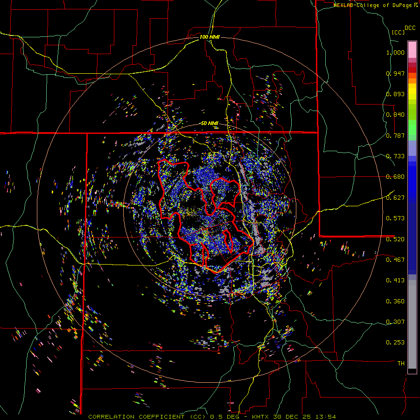Click the 0.787 scale value

395,135
